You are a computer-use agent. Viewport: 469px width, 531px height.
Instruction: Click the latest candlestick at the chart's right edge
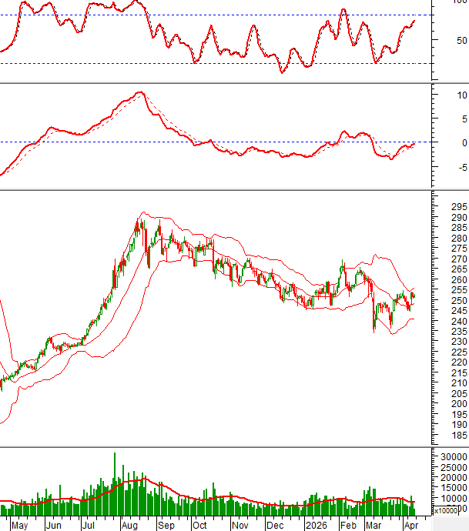tap(414, 295)
